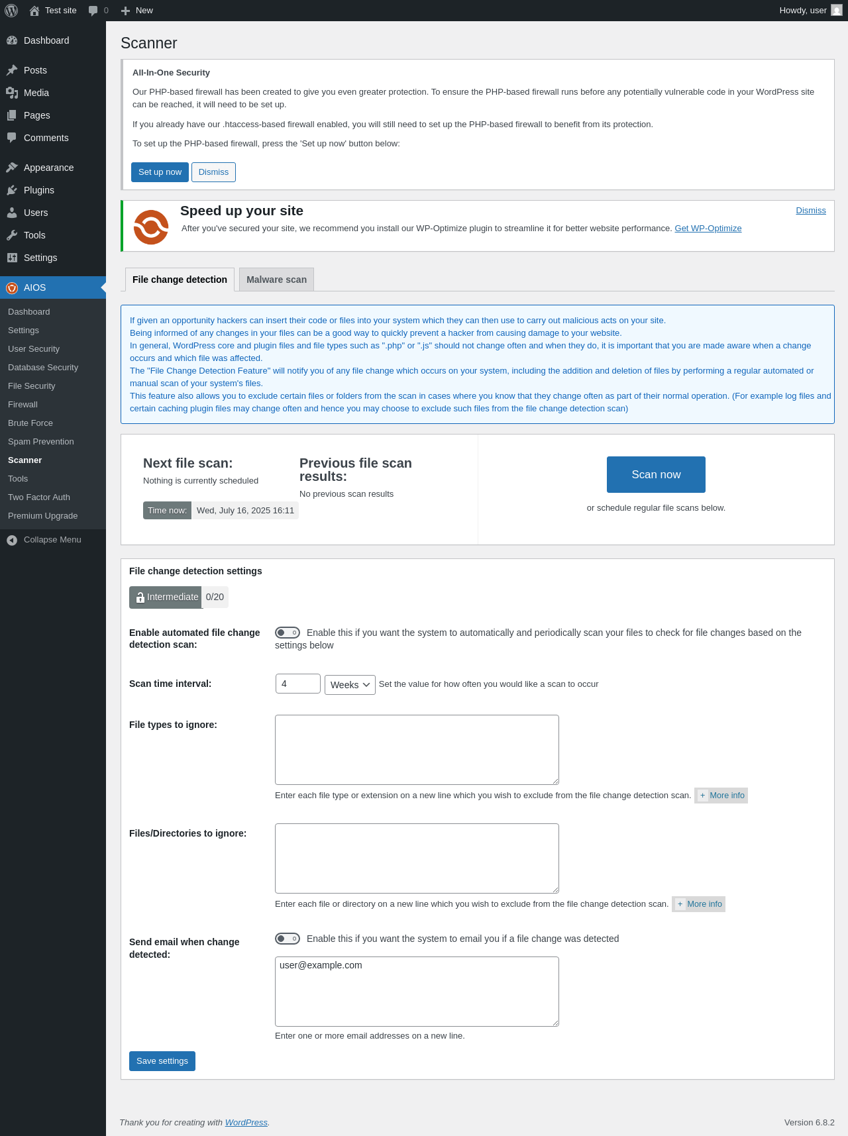The height and width of the screenshot is (1136, 848).
Task: Dismiss the Speed up your site notice
Action: pyautogui.click(x=811, y=211)
